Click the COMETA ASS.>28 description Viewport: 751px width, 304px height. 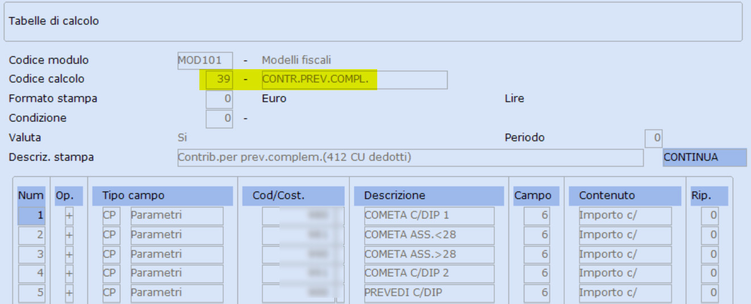pos(429,255)
